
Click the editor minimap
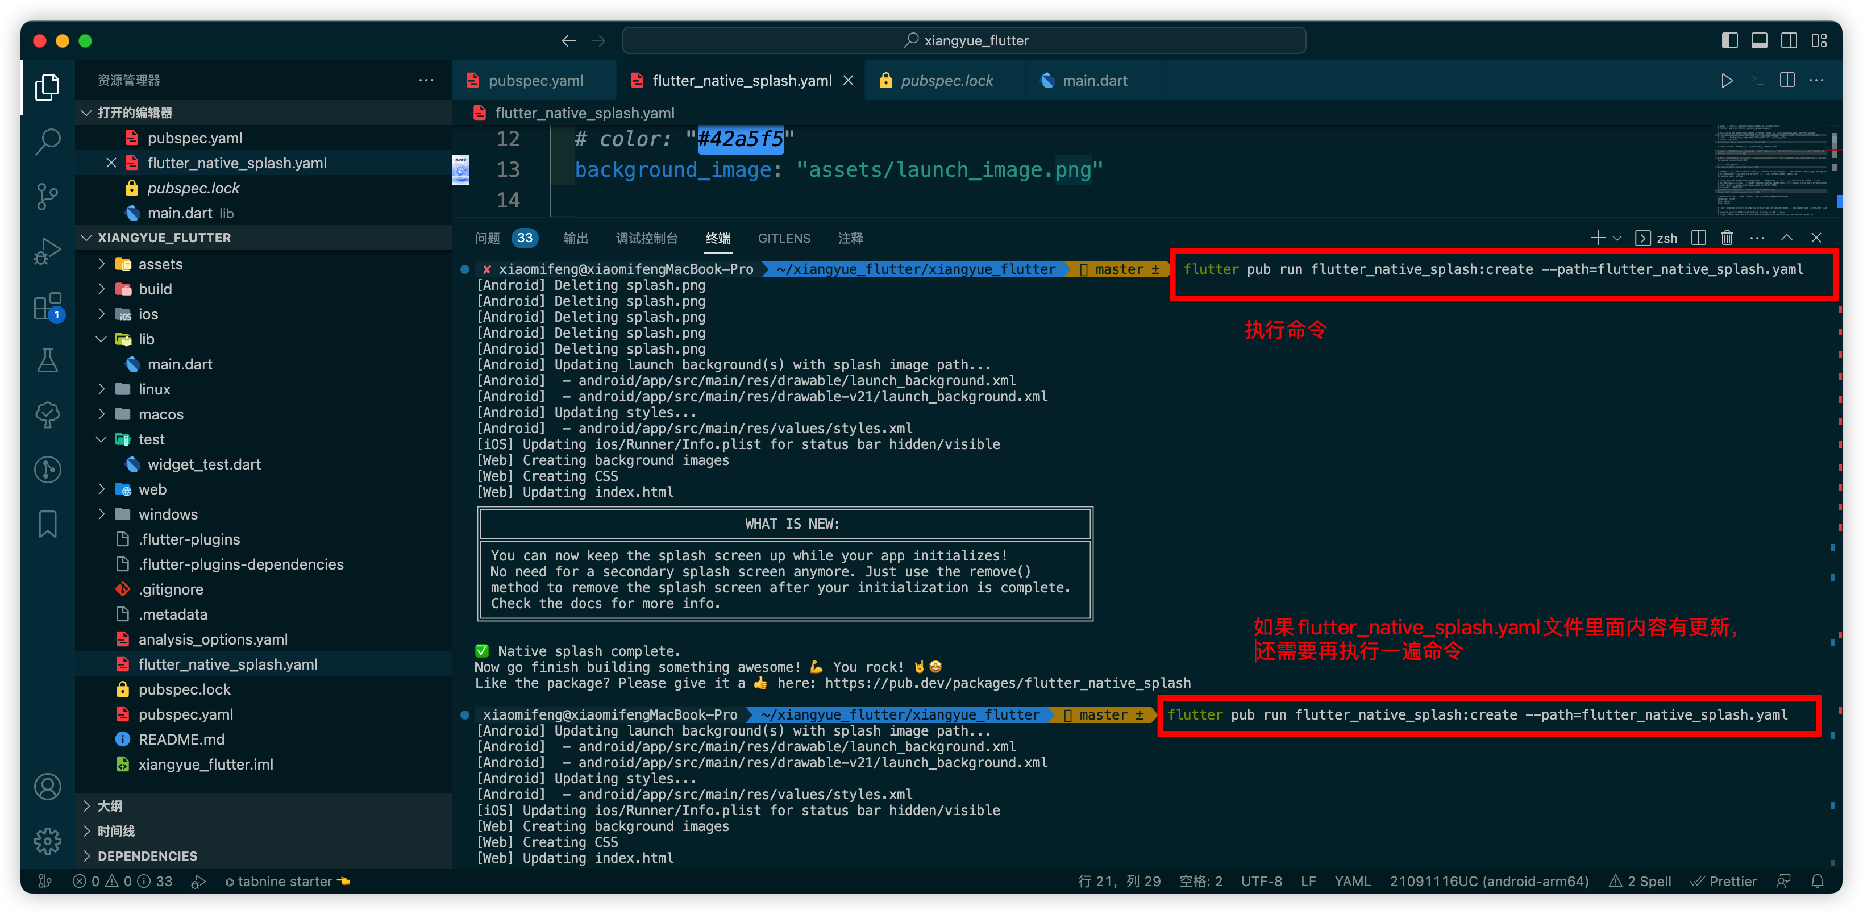click(1772, 170)
